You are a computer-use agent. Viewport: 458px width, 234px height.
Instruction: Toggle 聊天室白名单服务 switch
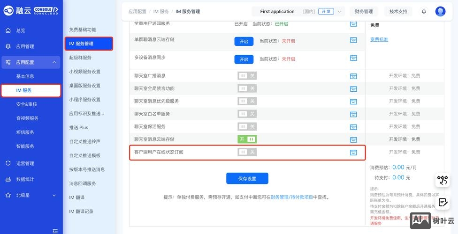247,114
